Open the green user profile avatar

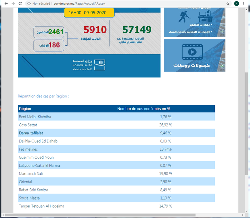point(237,4)
